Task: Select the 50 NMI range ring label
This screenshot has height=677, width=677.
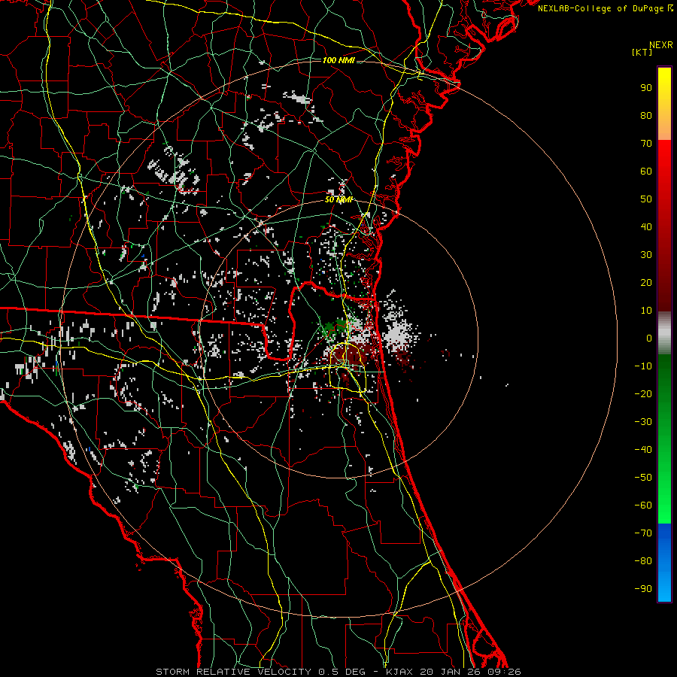Action: tap(338, 199)
